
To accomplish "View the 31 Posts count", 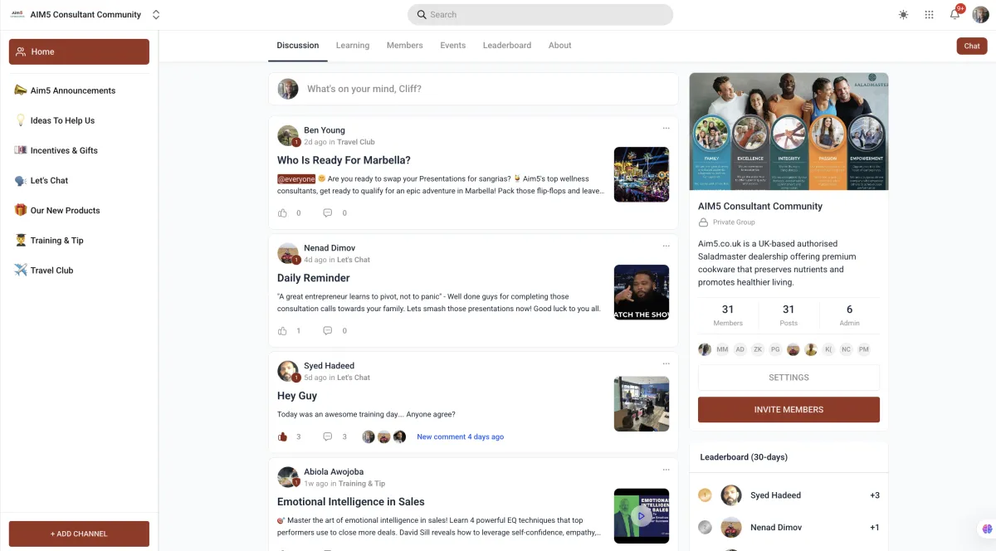I will coord(788,315).
